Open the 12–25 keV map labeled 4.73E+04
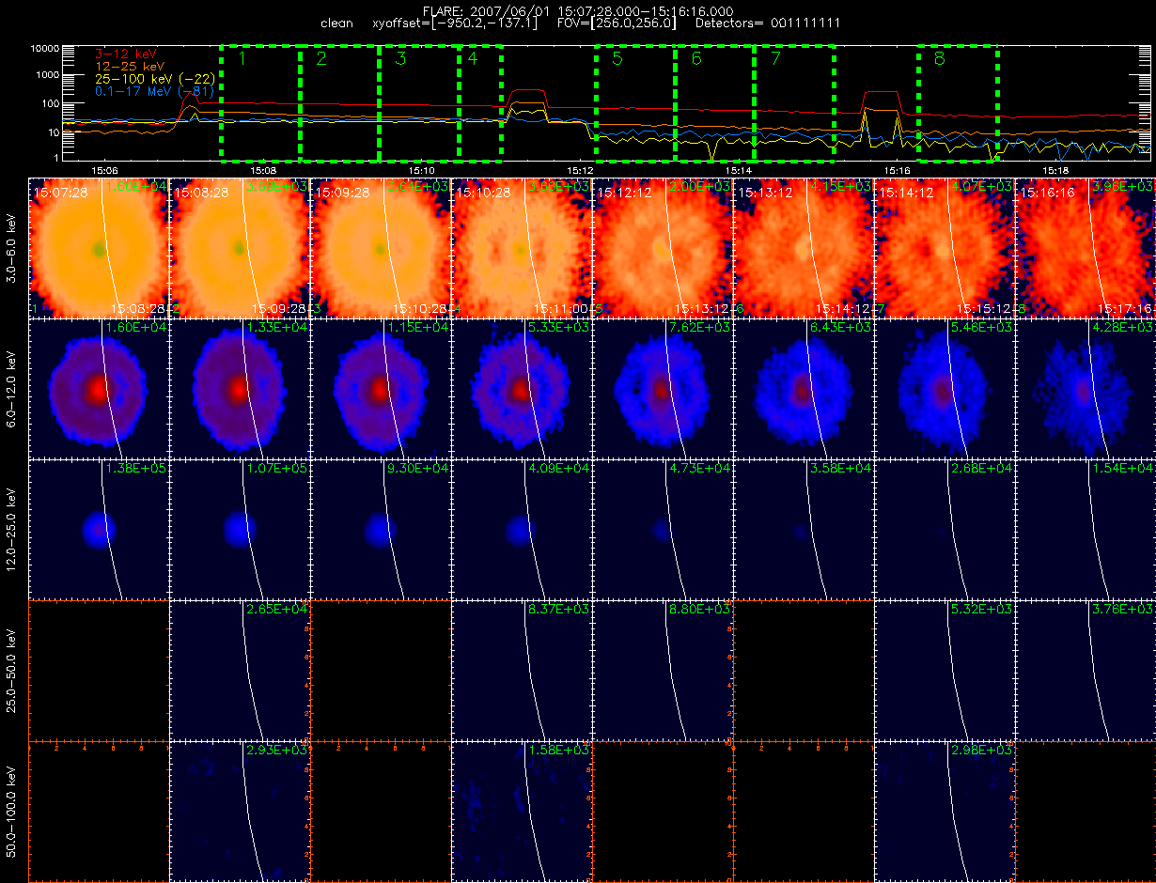 coord(663,529)
